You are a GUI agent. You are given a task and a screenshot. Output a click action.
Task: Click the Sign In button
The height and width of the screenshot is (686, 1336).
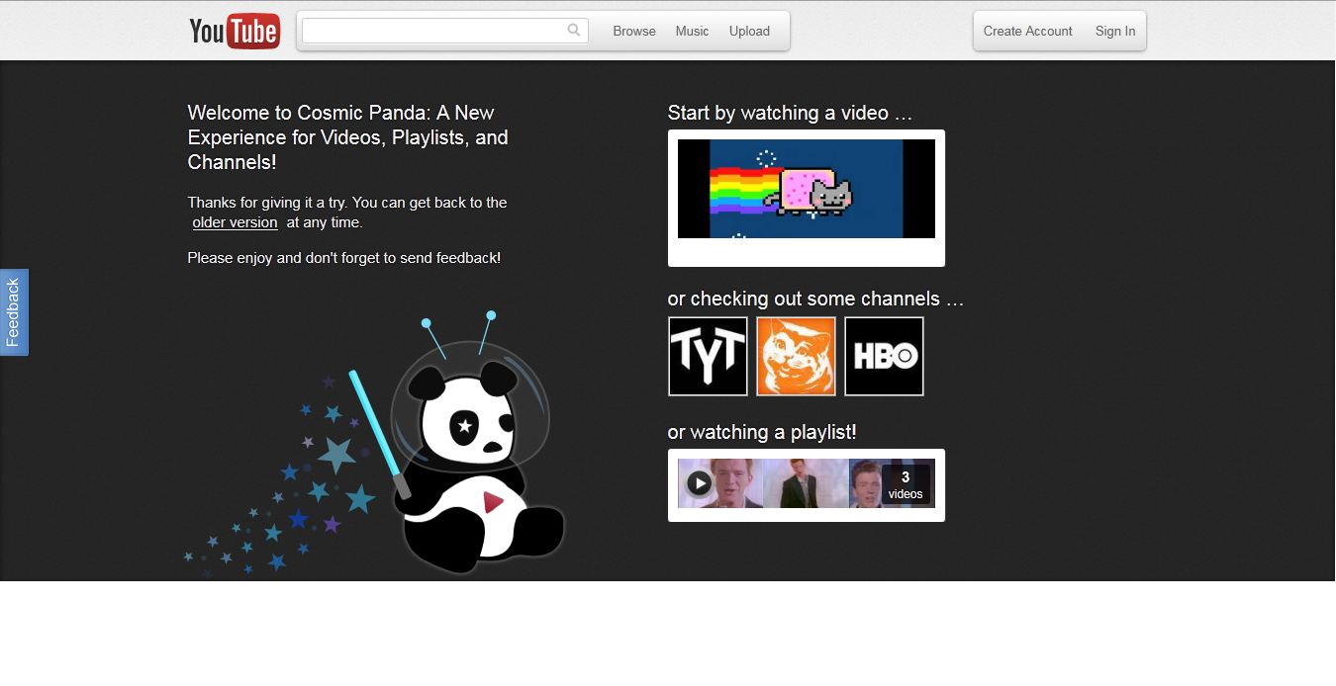(1114, 32)
